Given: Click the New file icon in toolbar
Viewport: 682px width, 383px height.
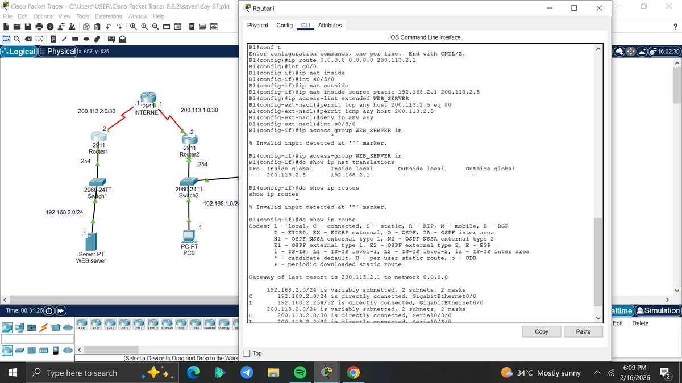Looking at the screenshot, I should [6, 27].
